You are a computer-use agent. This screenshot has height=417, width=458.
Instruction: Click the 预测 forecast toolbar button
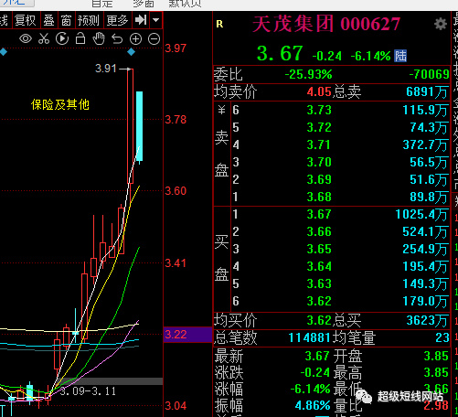[88, 20]
